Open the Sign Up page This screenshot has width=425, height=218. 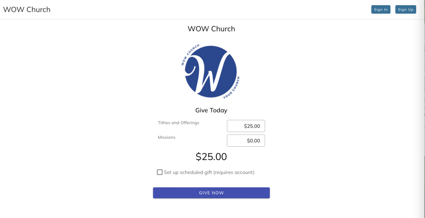tap(405, 10)
